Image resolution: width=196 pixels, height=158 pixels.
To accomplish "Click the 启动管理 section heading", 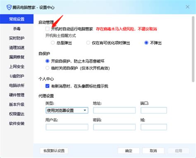I will (46, 22).
